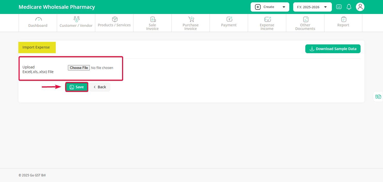
Task: Go Back from import page
Action: pos(100,87)
